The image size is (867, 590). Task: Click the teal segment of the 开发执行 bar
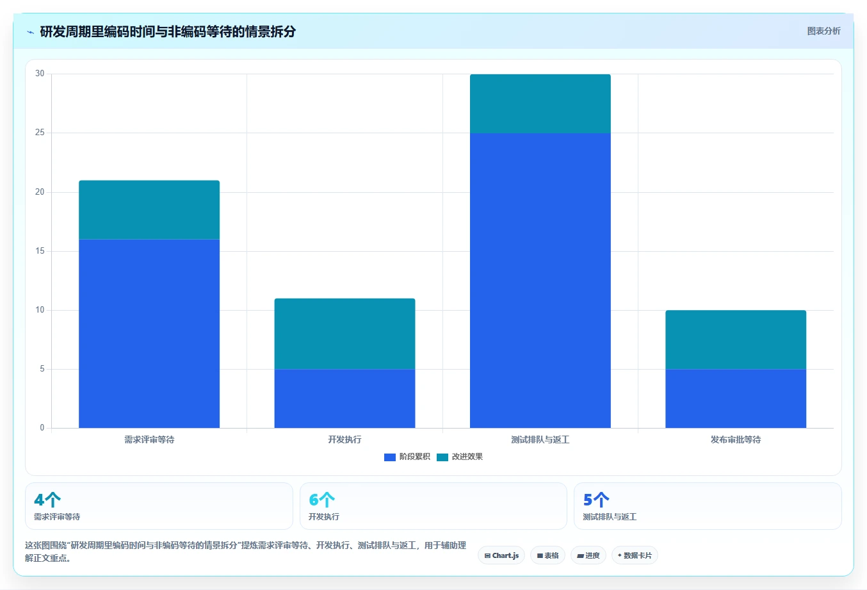pos(344,334)
